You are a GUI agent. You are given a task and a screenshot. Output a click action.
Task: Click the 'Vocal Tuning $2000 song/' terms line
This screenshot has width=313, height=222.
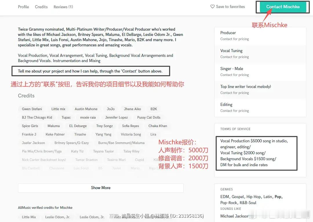click(x=243, y=153)
